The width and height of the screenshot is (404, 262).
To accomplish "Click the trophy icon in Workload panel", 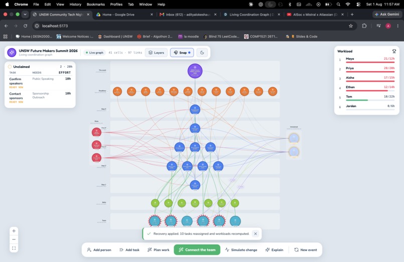I will [x=394, y=51].
